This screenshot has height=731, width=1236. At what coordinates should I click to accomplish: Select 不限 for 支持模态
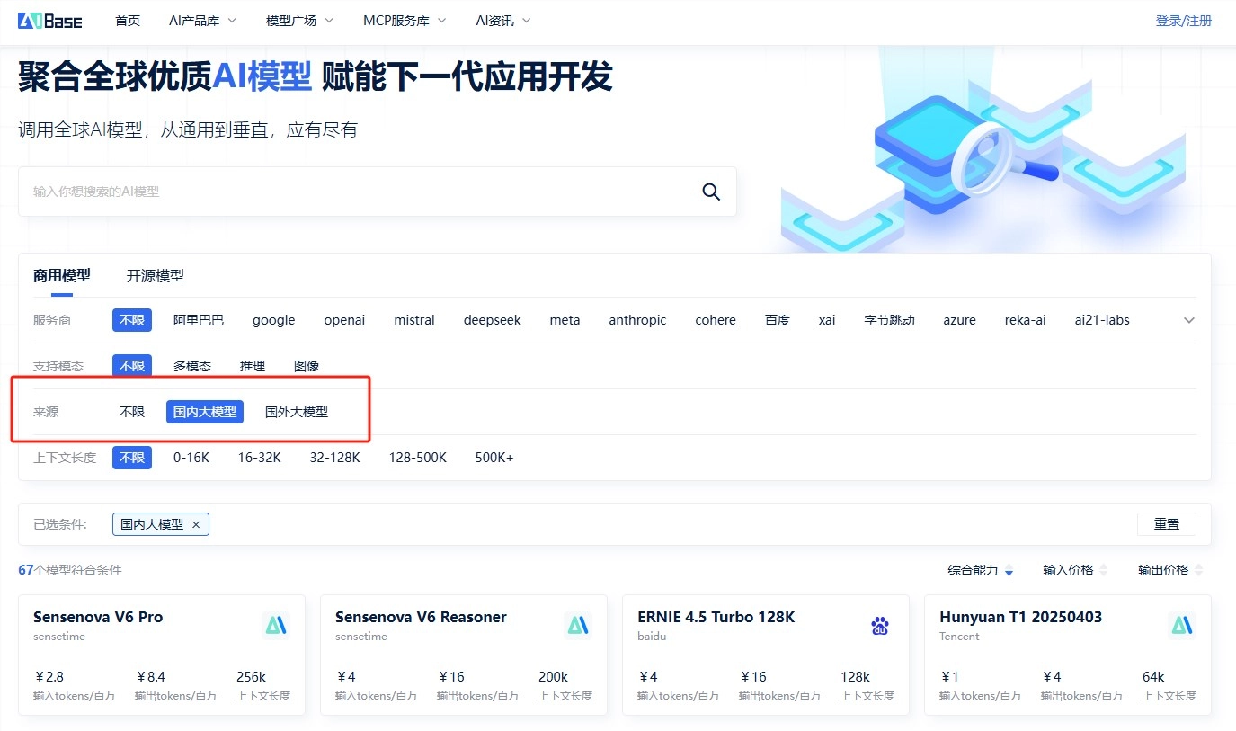(x=132, y=366)
